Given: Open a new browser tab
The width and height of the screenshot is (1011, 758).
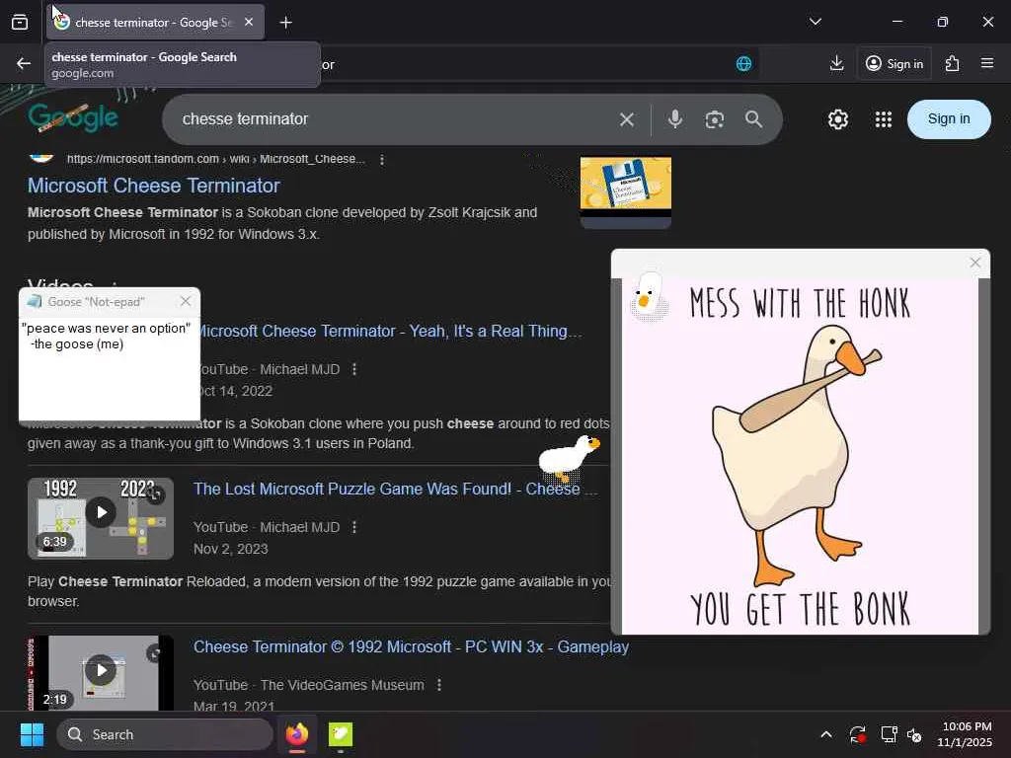Looking at the screenshot, I should pyautogui.click(x=285, y=23).
